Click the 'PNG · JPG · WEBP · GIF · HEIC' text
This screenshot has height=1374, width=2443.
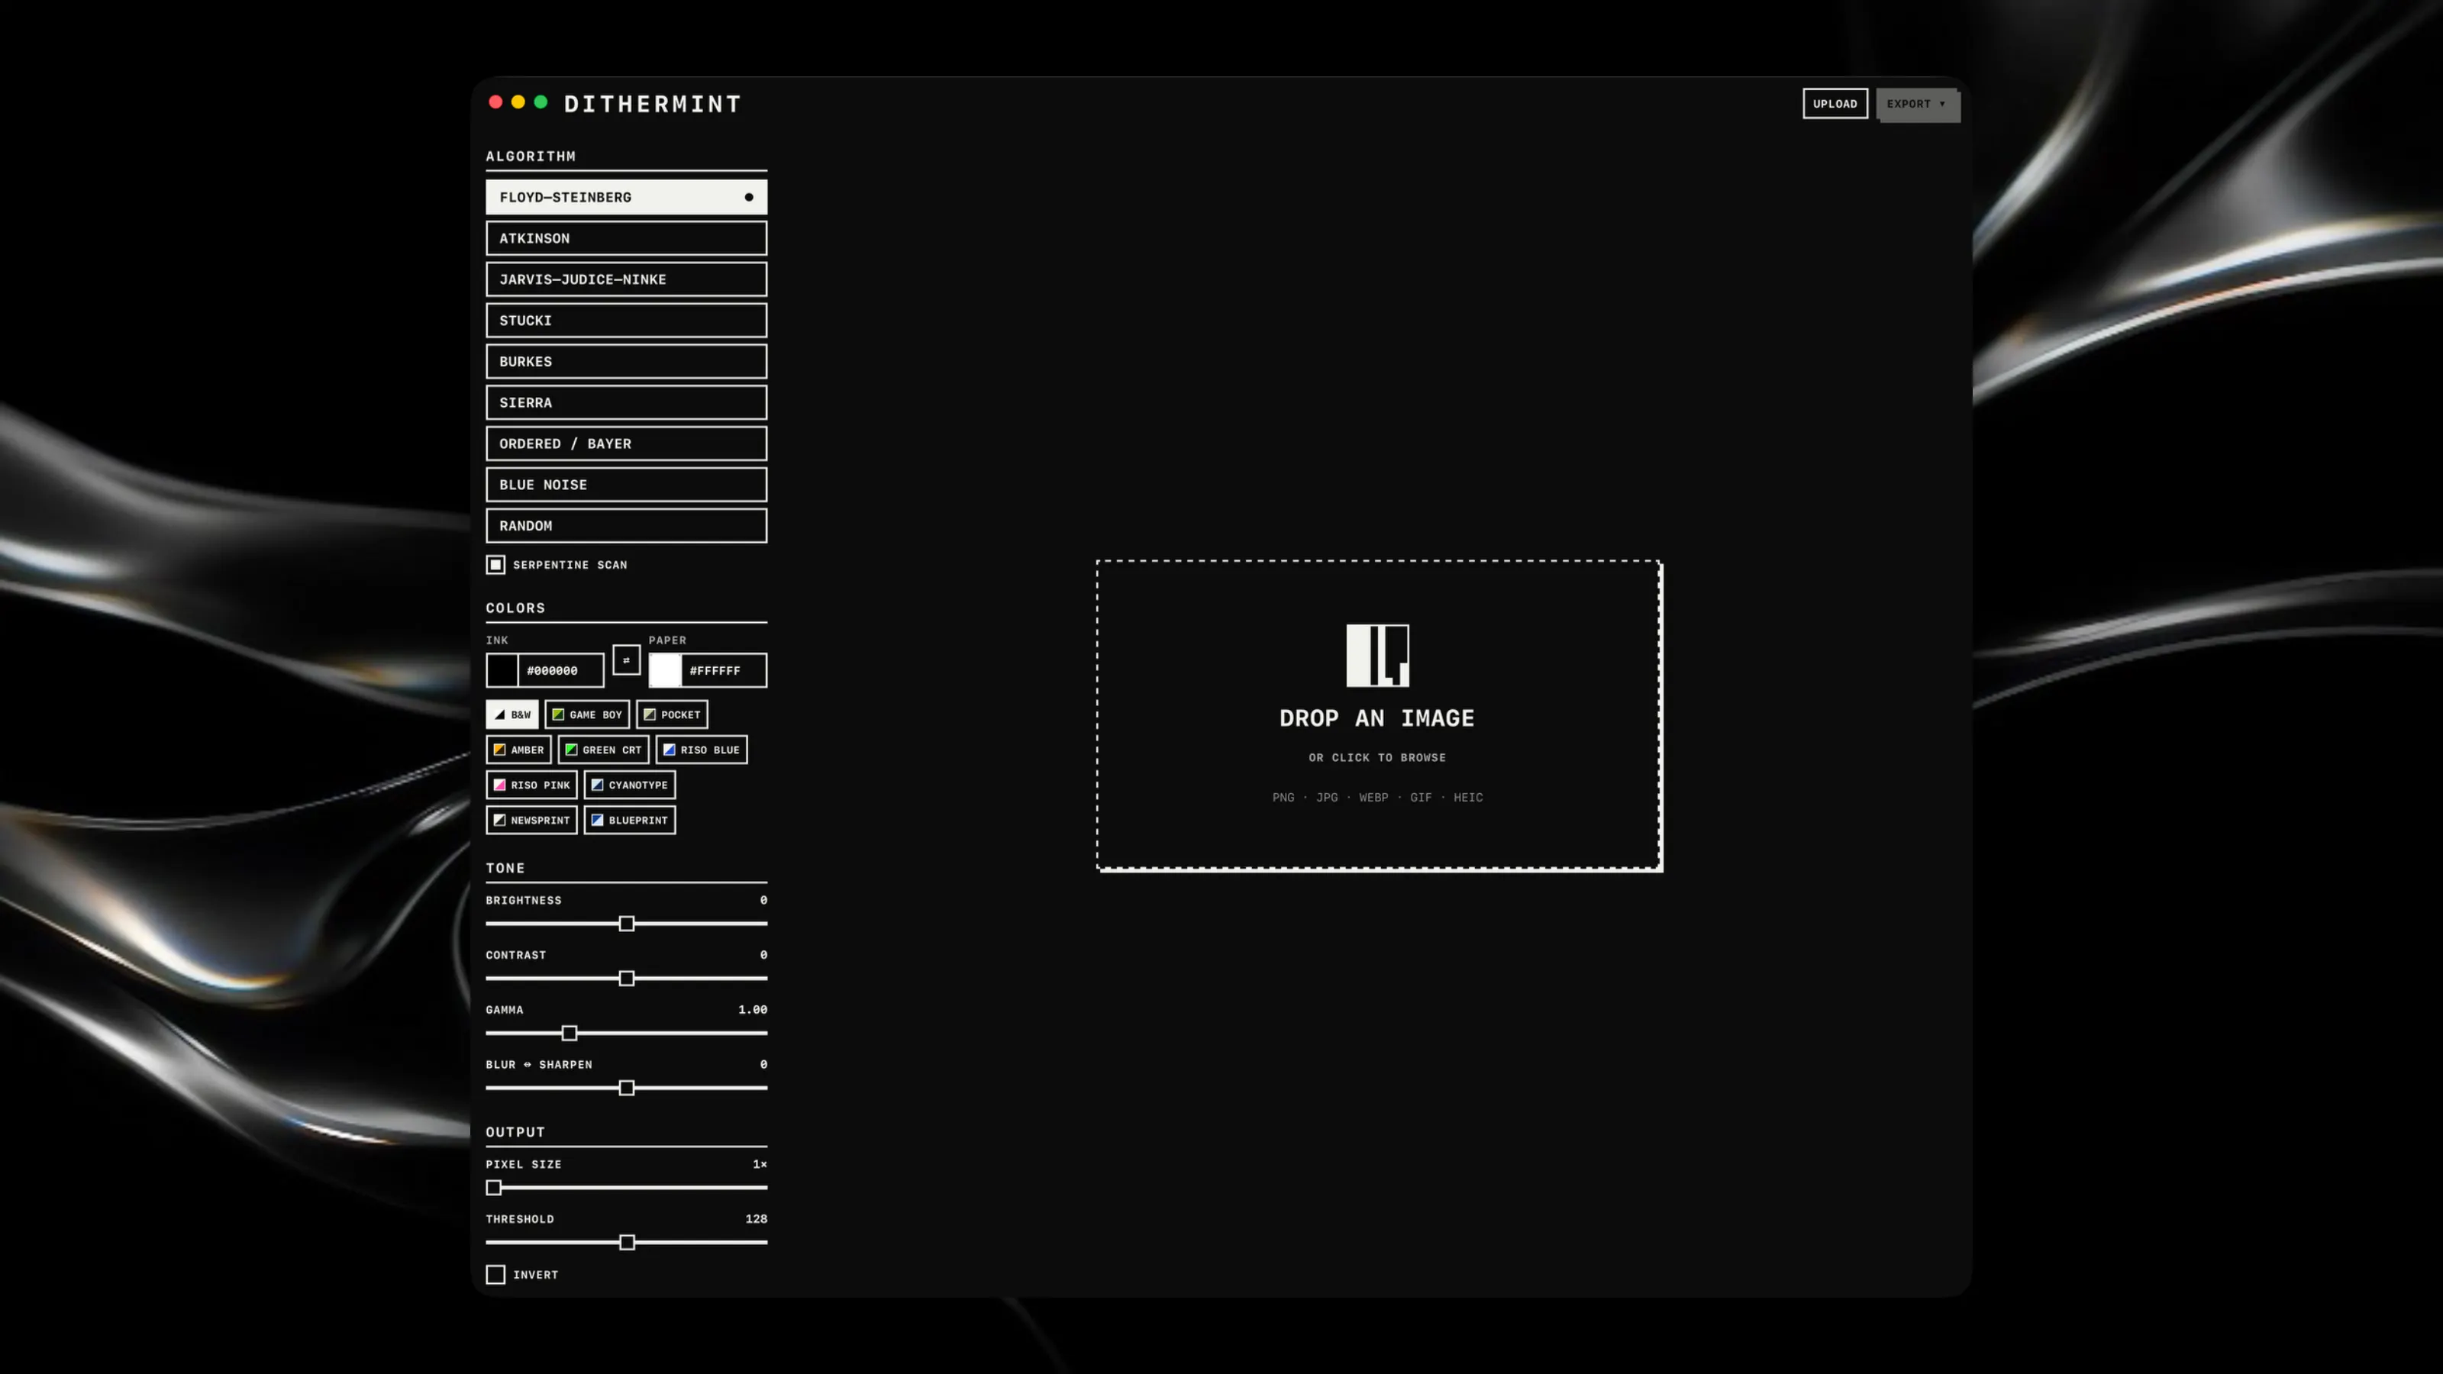pyautogui.click(x=1377, y=798)
